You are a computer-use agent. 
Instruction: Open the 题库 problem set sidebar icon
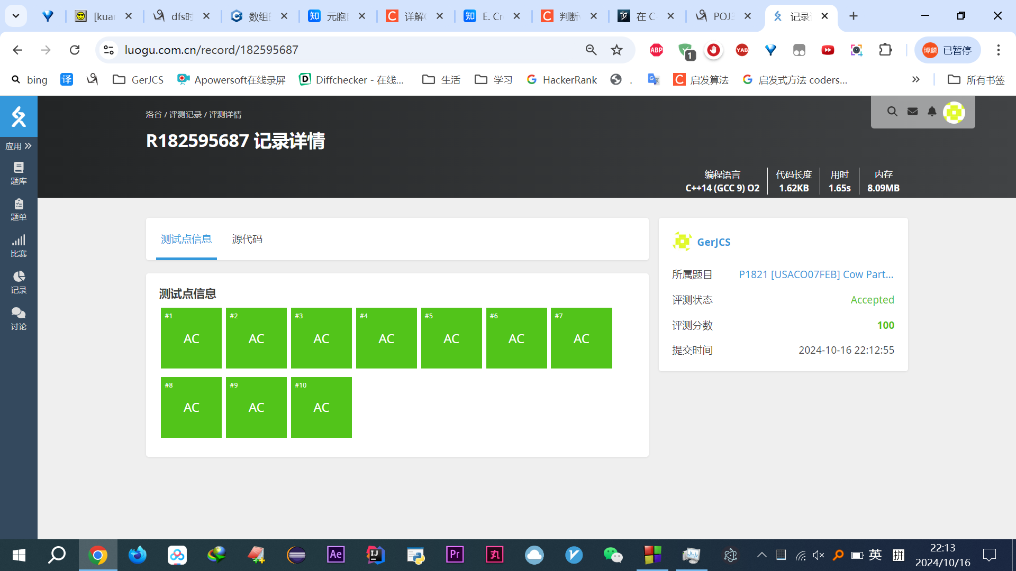[19, 173]
